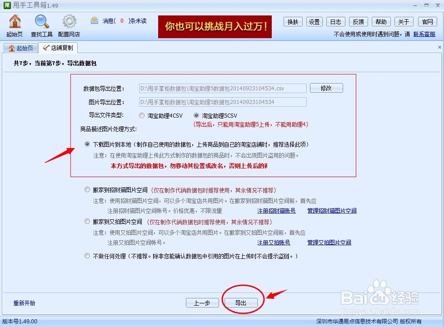This screenshot has height=327, width=444.
Task: Click the 商品描述图片处理方式 label
Action: (109, 129)
